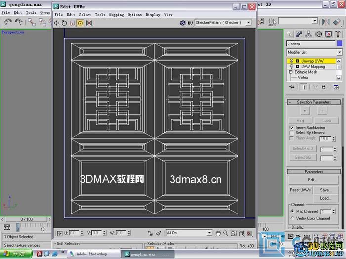Open the Hierarchy command panel tab
The width and height of the screenshot is (346, 259).
pyautogui.click(x=308, y=34)
